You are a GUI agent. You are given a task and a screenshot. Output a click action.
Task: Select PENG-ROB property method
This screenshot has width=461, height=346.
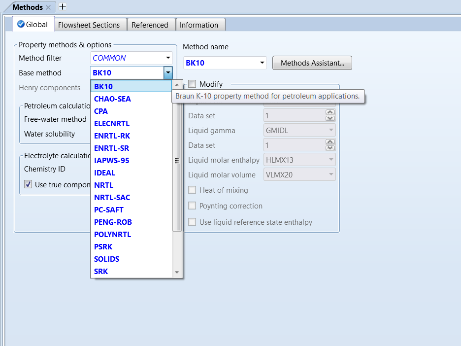pos(131,222)
